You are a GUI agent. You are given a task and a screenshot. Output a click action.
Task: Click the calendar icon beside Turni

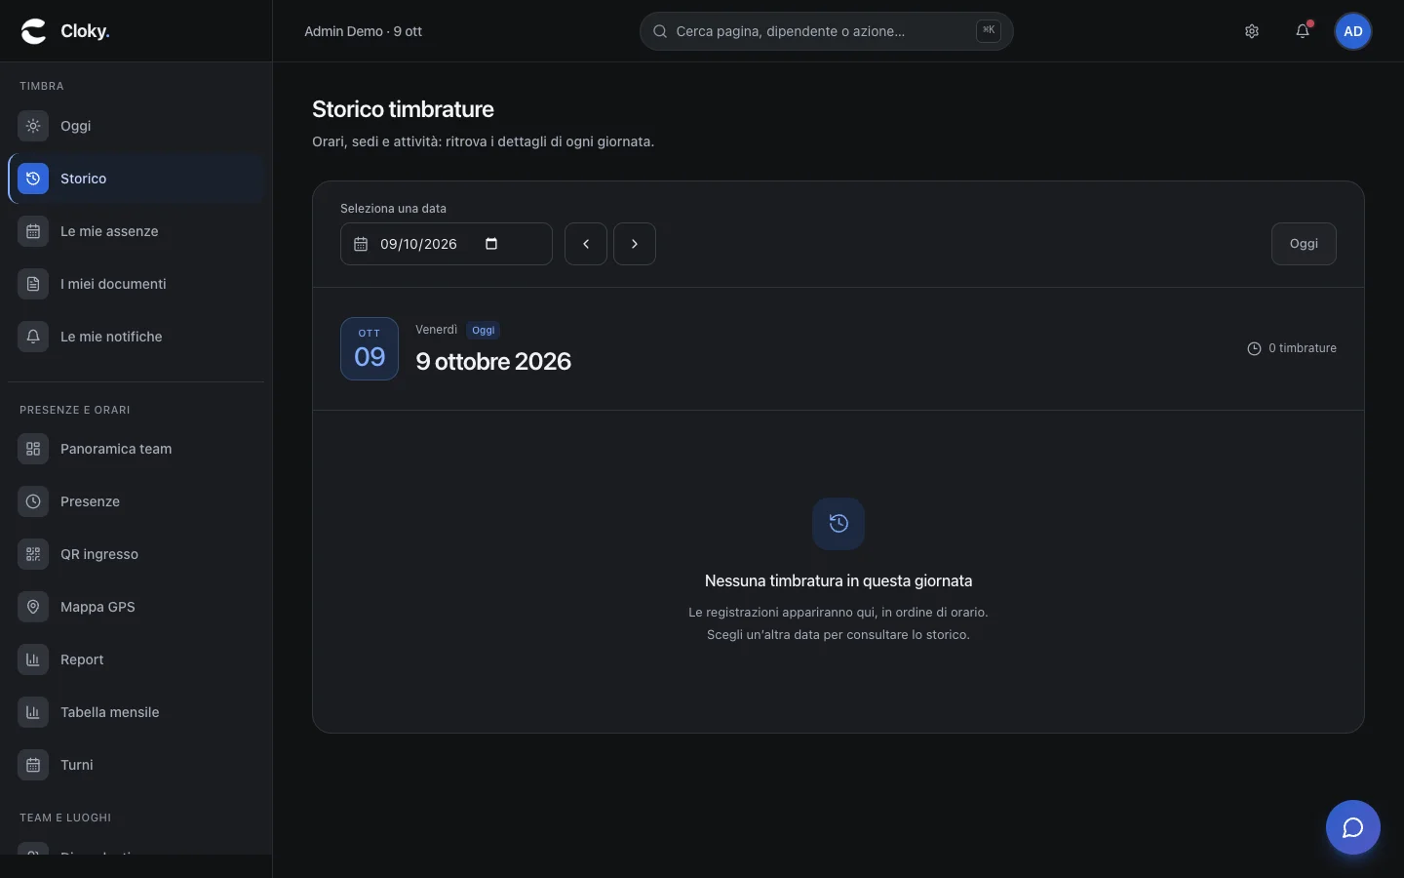(33, 765)
